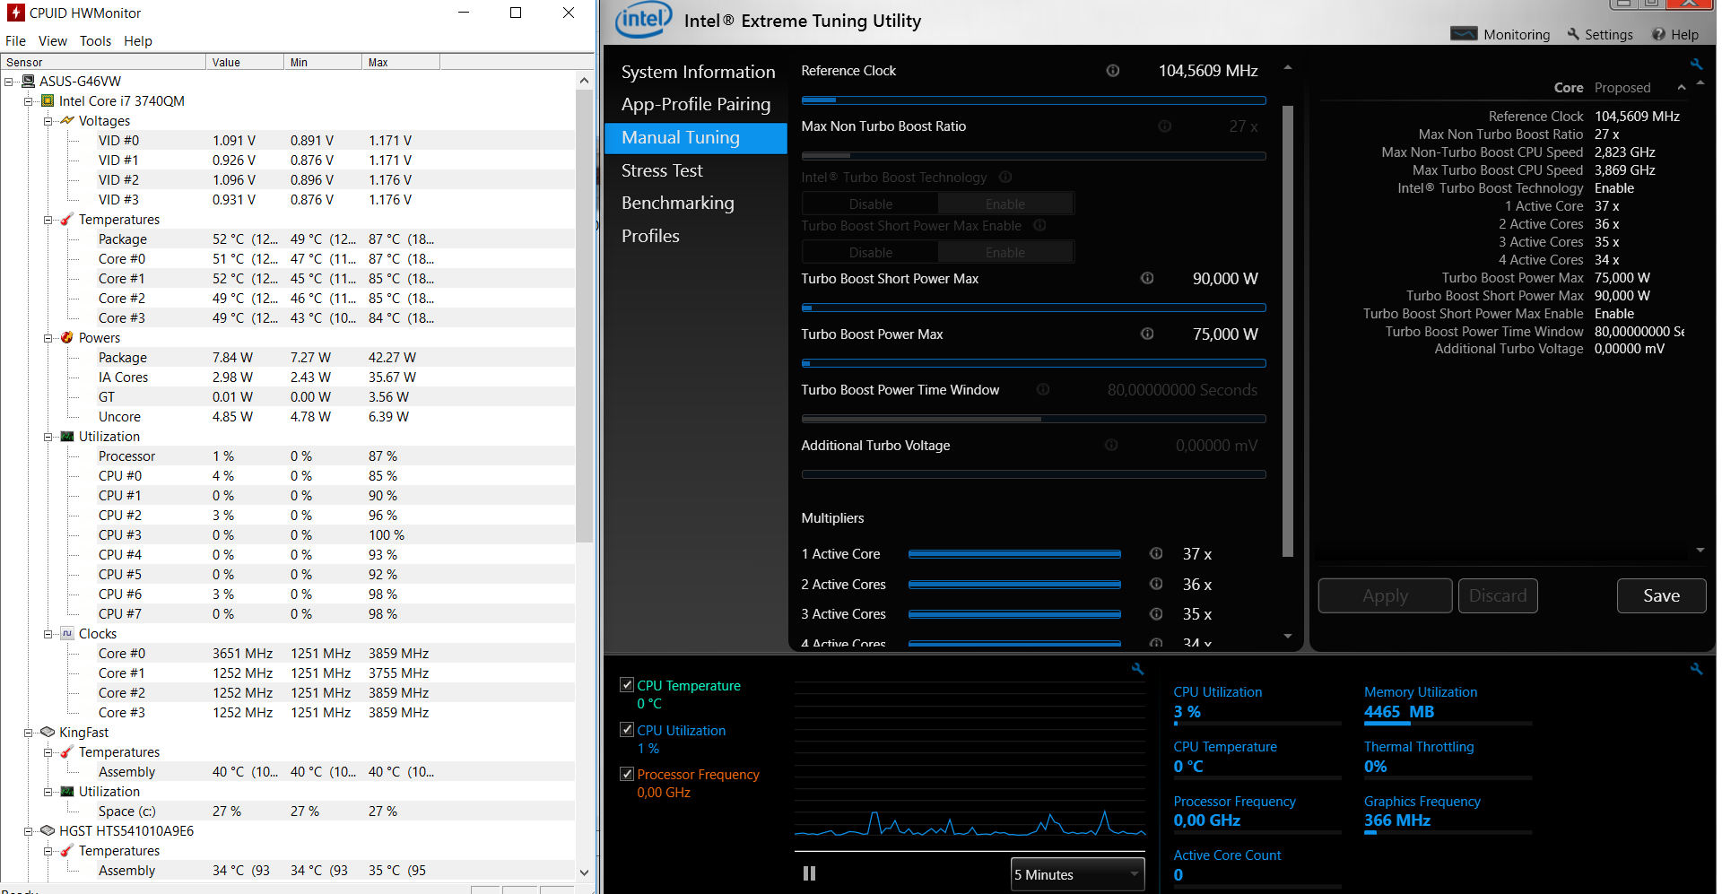Image resolution: width=1722 pixels, height=894 pixels.
Task: Click the Discard button
Action: (1498, 595)
